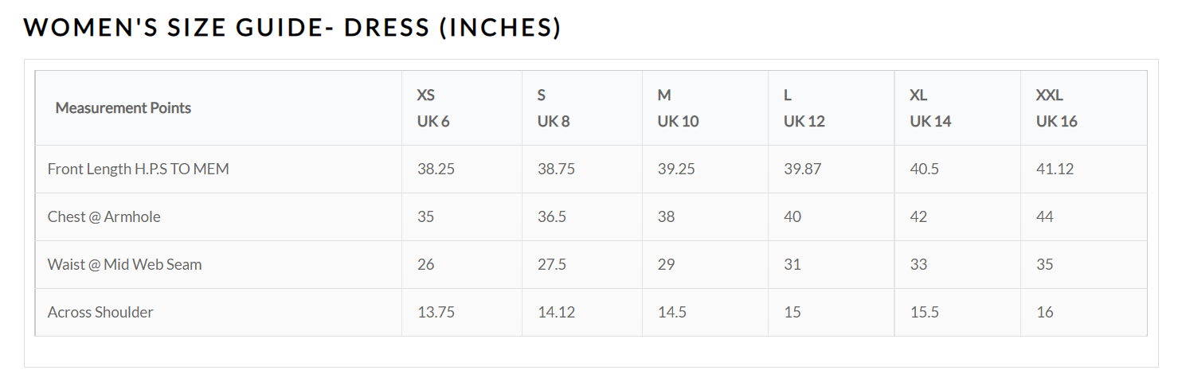Screen dimensions: 1178x374
Task: Select the XL UK 14 column header
Action: coord(930,108)
